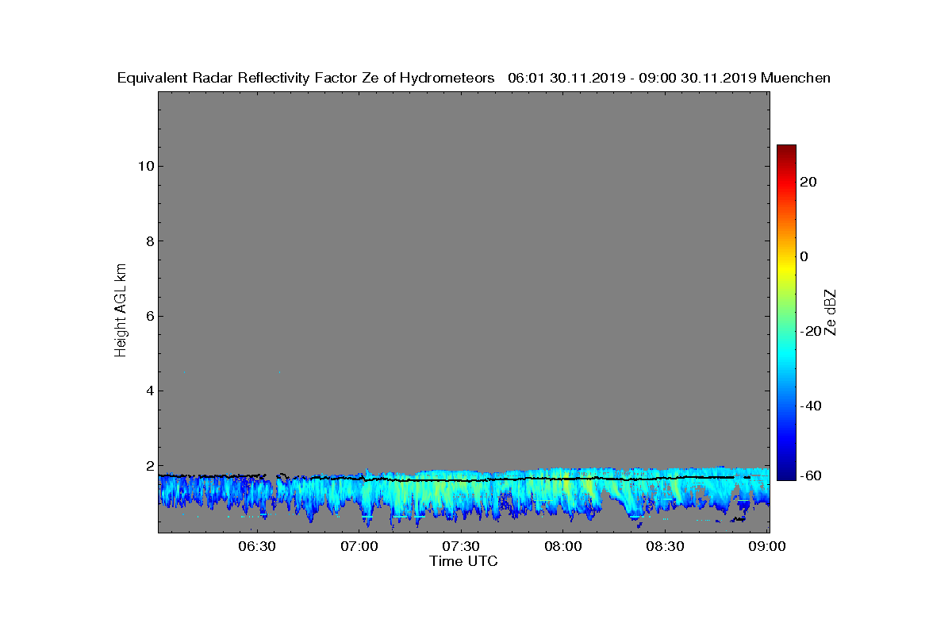This screenshot has height=635, width=952.
Task: Click the '07:00' time axis tick label
Action: point(359,546)
